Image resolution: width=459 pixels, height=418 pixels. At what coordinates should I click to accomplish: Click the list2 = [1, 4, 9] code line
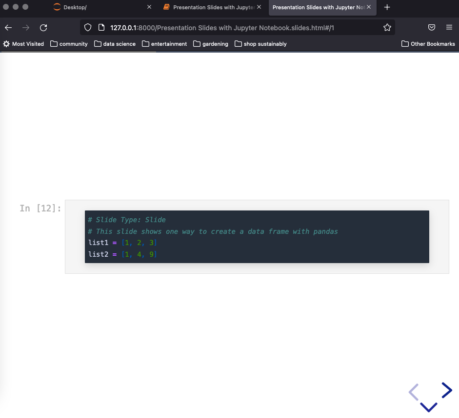point(122,254)
